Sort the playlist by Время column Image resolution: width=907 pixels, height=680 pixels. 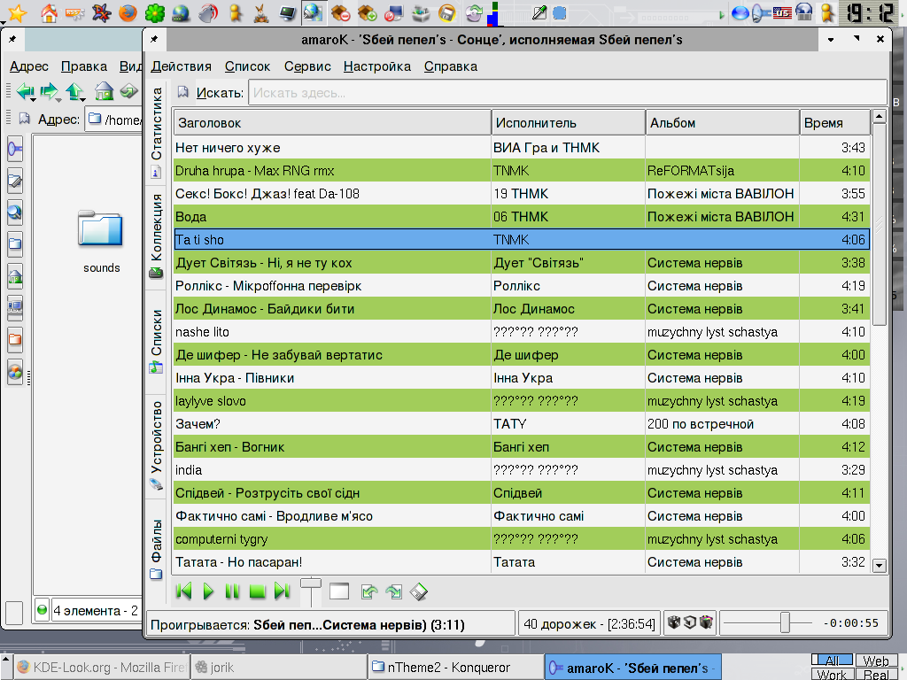pos(834,122)
